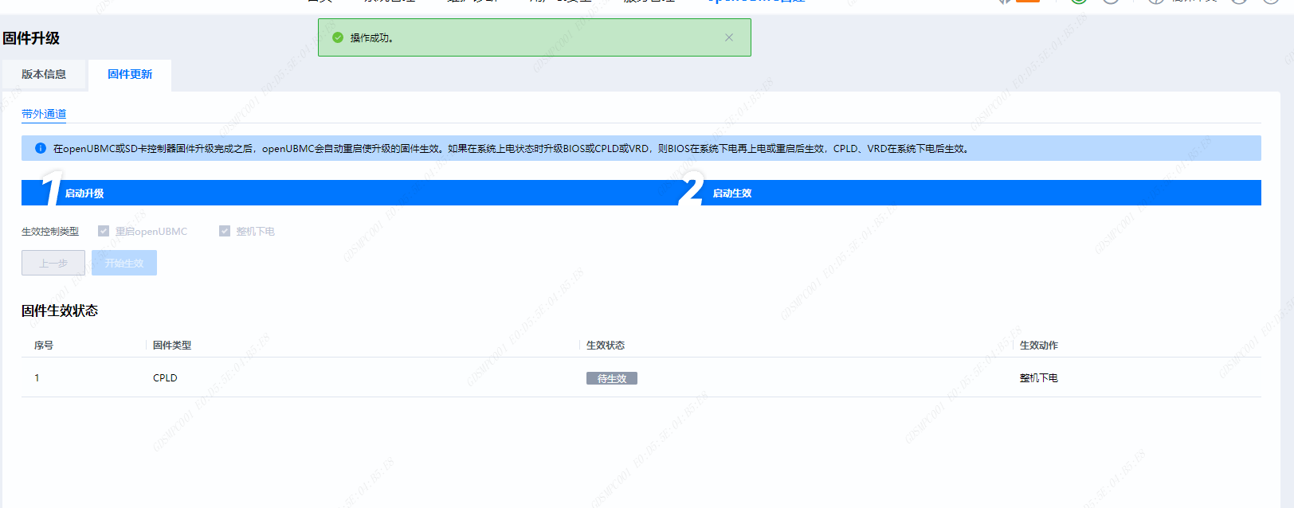Click the green checkmark icon in success toast
This screenshot has width=1294, height=508.
[338, 37]
